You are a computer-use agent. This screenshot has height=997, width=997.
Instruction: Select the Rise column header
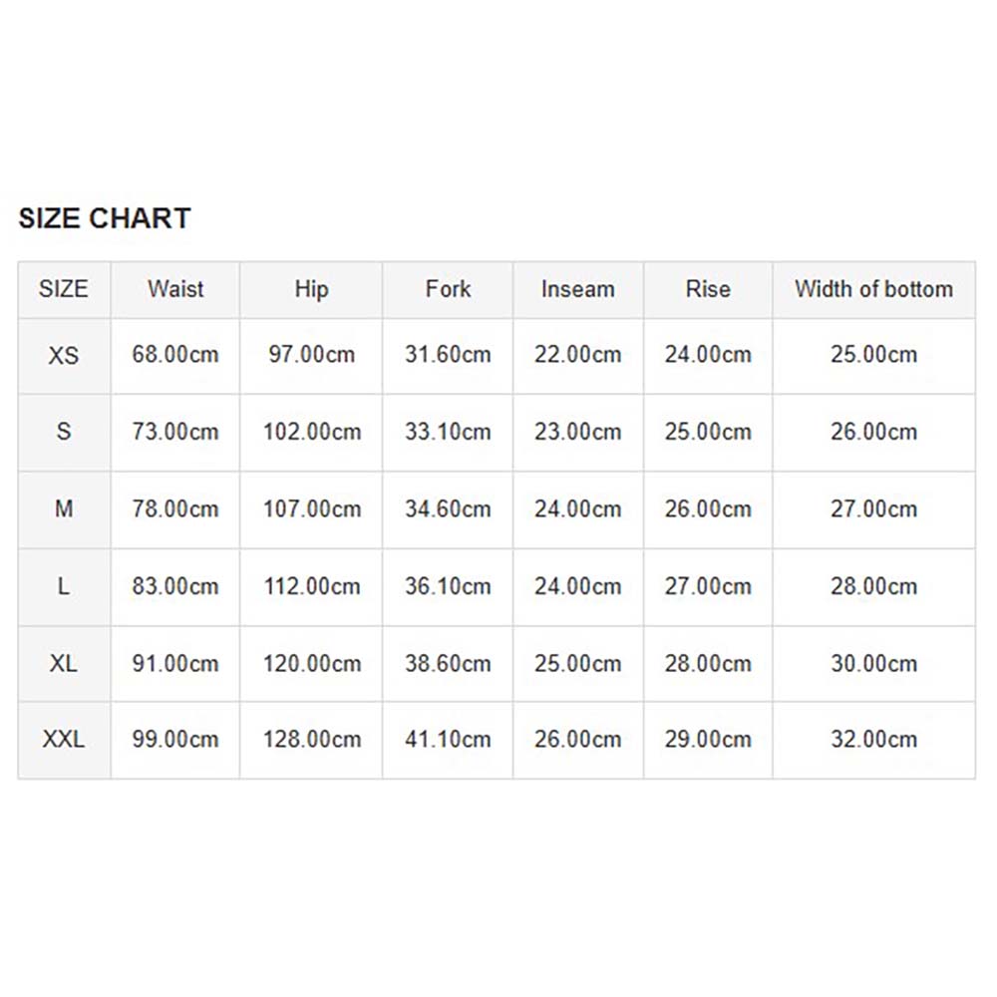click(x=708, y=289)
